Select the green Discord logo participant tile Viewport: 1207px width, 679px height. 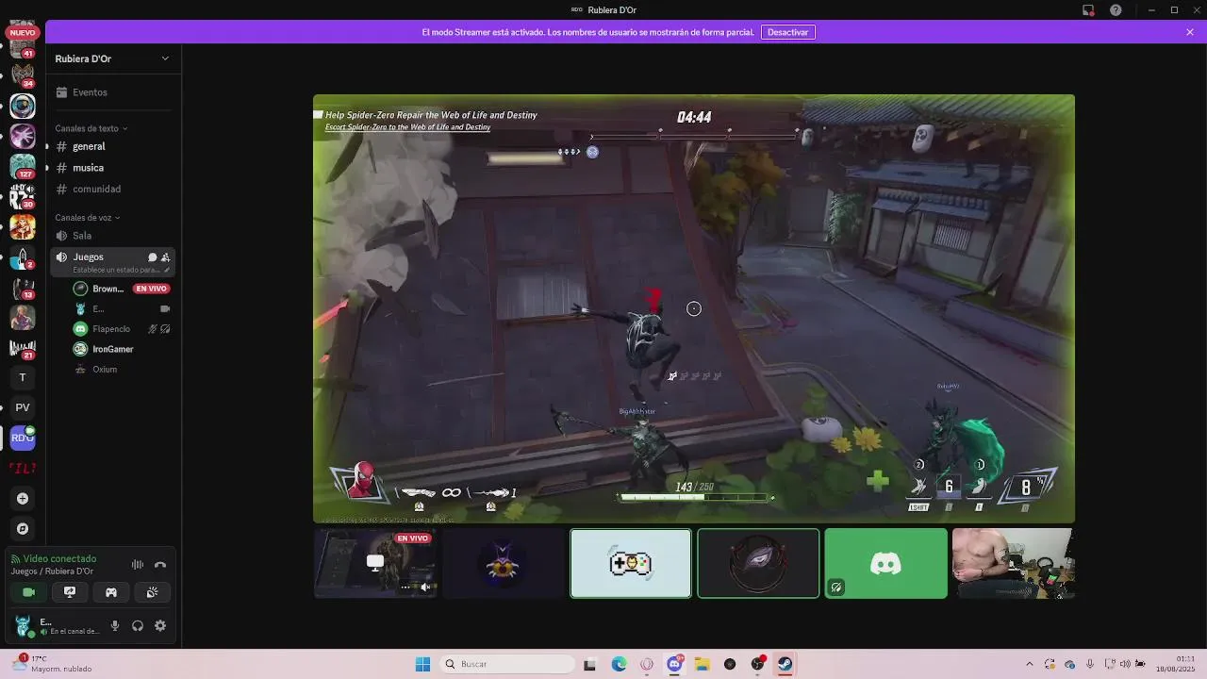coord(885,563)
